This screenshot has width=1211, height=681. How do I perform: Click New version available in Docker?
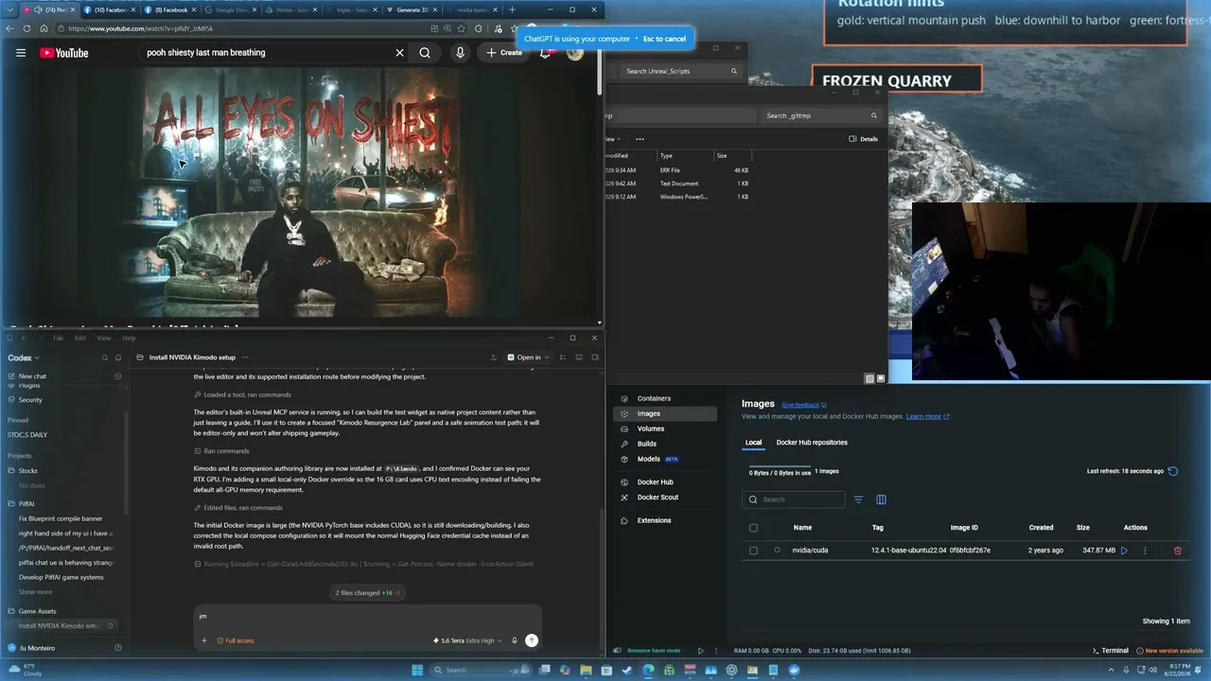click(1170, 651)
